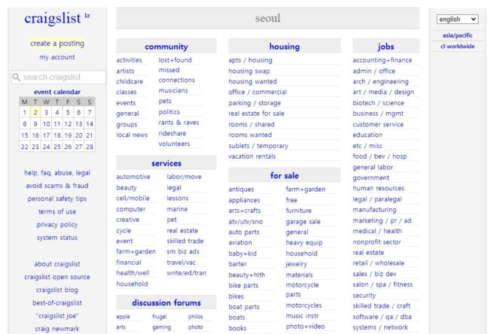
Task: Open the housing section header
Action: (x=284, y=47)
